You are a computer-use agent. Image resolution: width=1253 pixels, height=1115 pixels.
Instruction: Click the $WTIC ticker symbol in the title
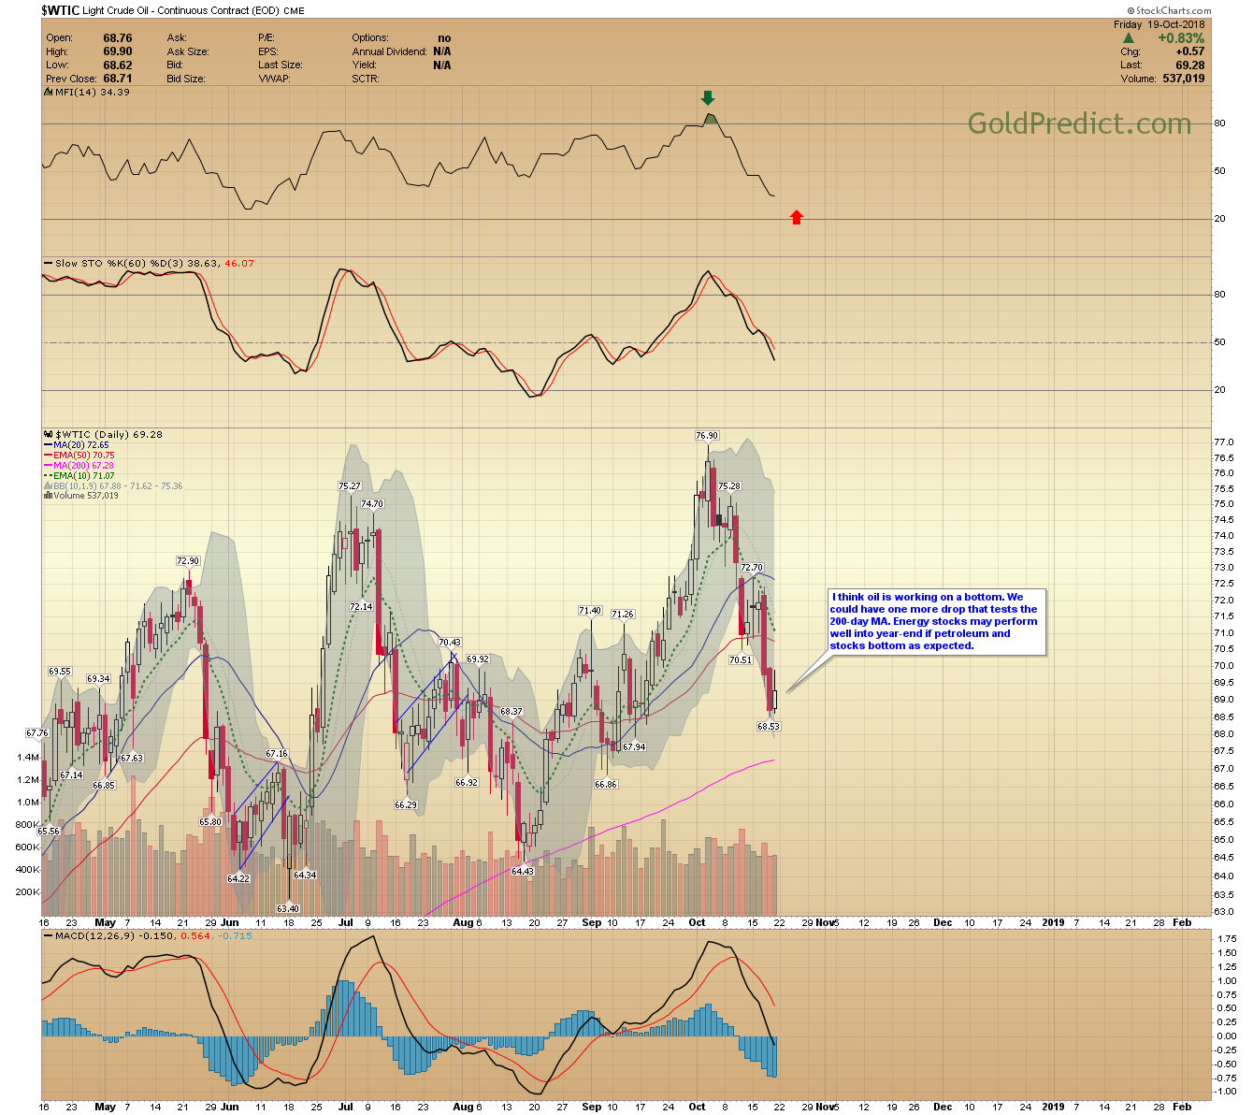tap(60, 10)
